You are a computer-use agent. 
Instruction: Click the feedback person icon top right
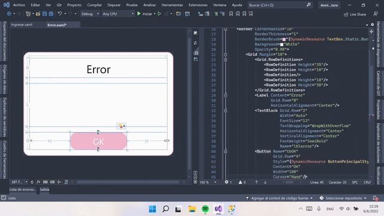[376, 14]
